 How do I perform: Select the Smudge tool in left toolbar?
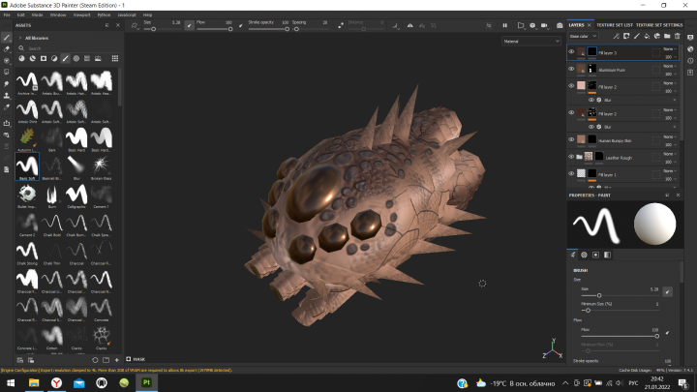coord(7,84)
